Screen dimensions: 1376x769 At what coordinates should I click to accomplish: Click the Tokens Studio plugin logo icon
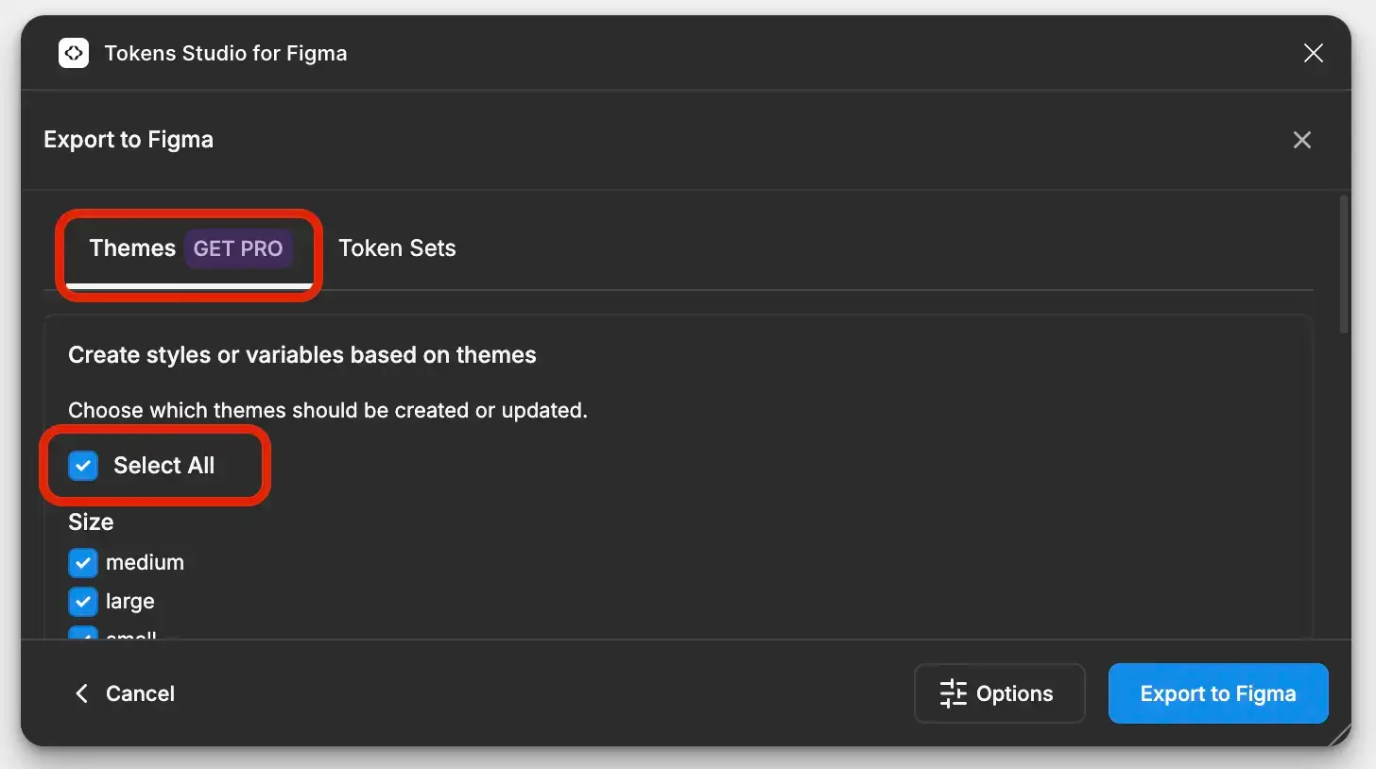pyautogui.click(x=73, y=53)
